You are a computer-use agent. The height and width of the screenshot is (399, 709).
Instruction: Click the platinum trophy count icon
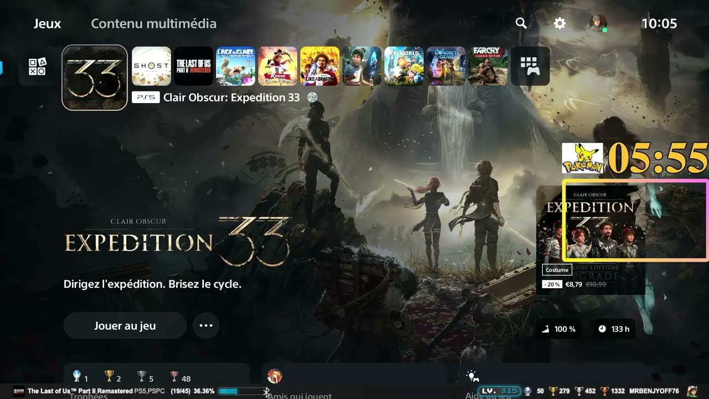[77, 377]
